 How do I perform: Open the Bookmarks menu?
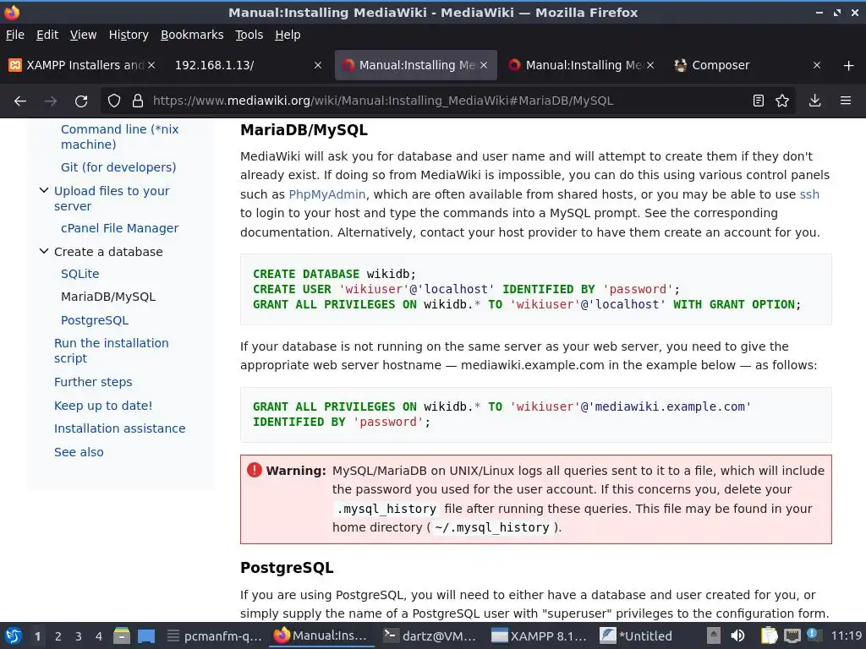[x=192, y=35]
